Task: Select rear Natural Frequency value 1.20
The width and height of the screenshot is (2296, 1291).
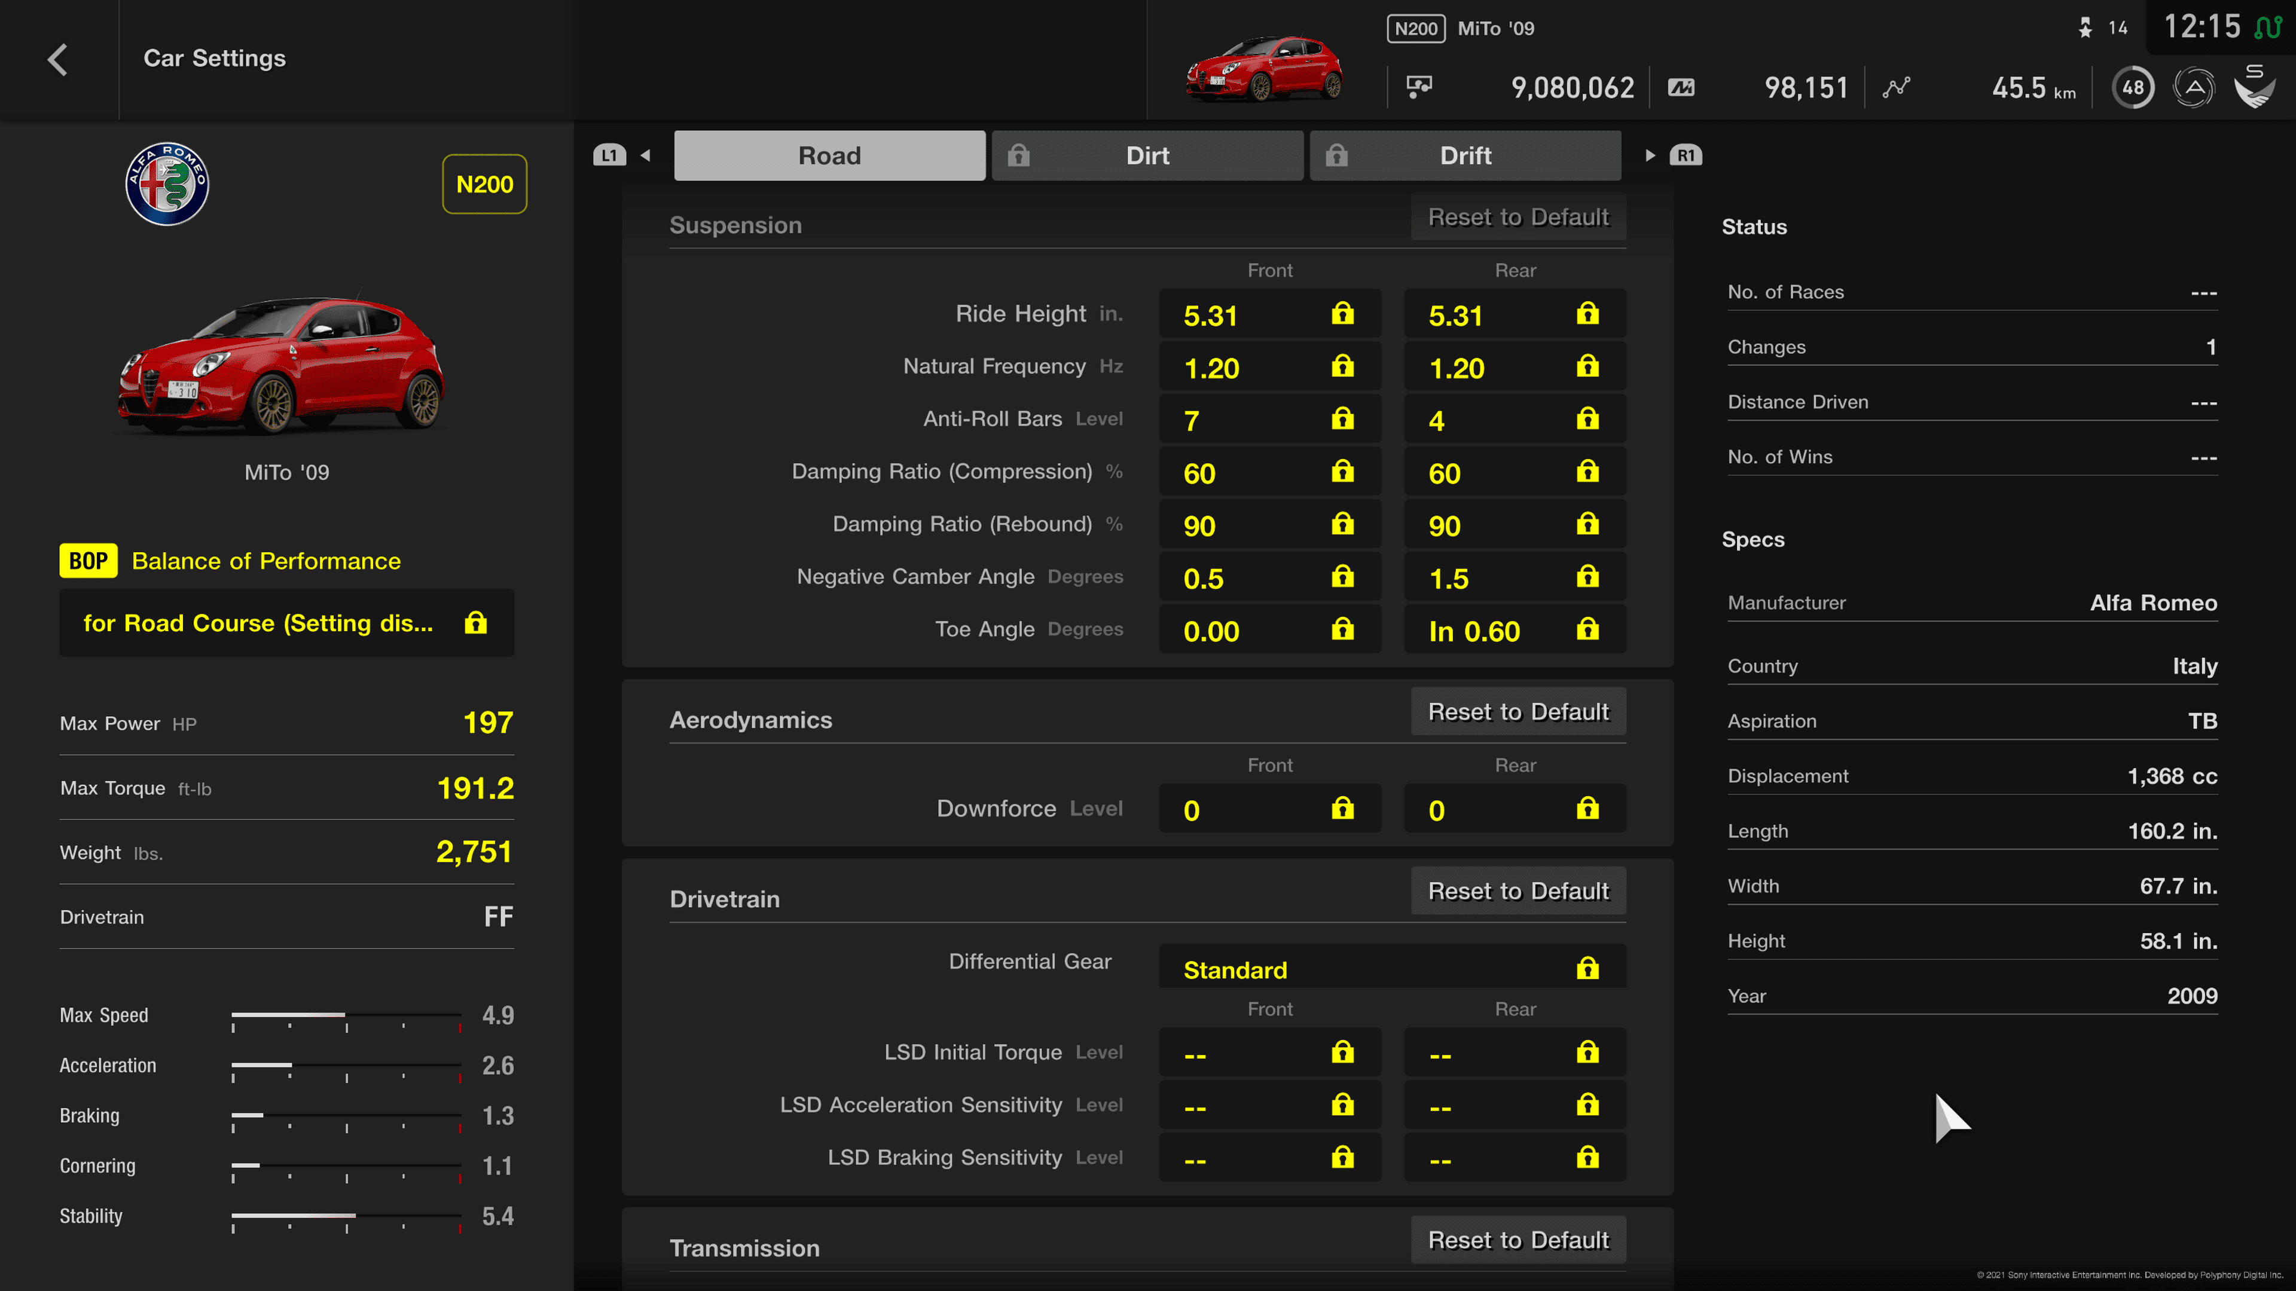Action: coord(1515,366)
